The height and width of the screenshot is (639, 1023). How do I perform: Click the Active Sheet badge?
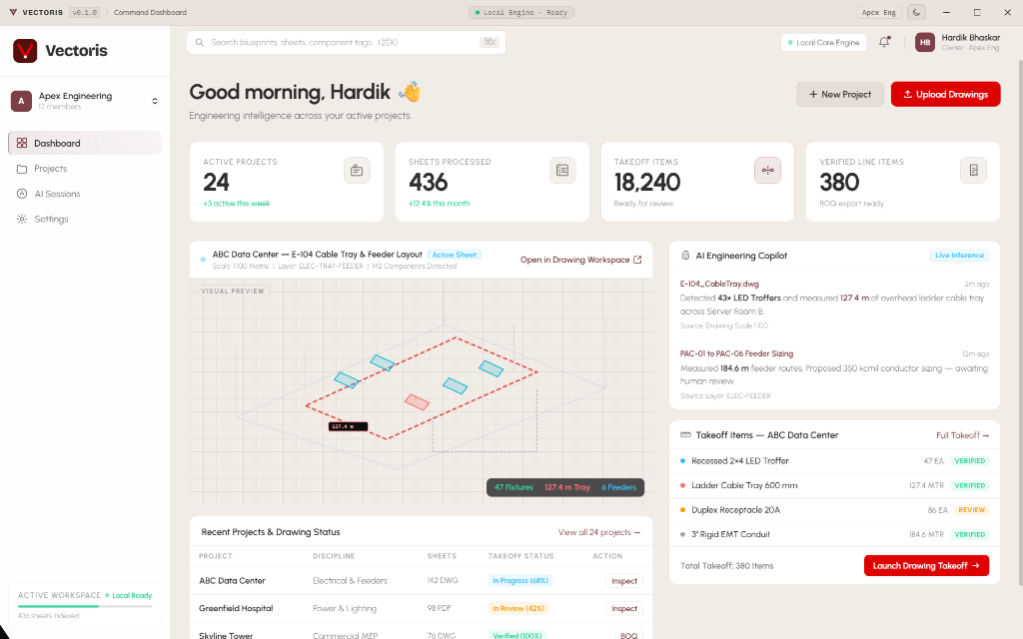(455, 255)
